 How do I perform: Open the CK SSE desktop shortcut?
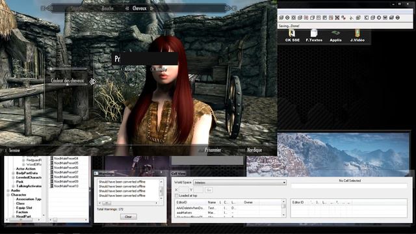tap(292, 36)
